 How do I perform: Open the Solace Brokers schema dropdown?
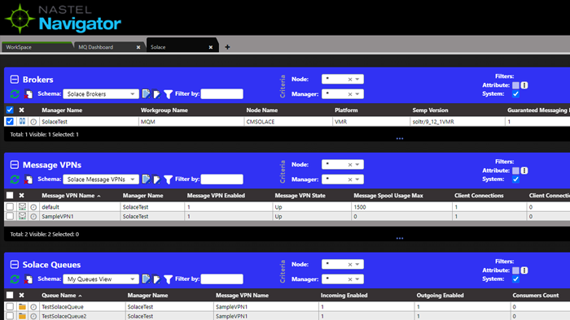click(101, 94)
